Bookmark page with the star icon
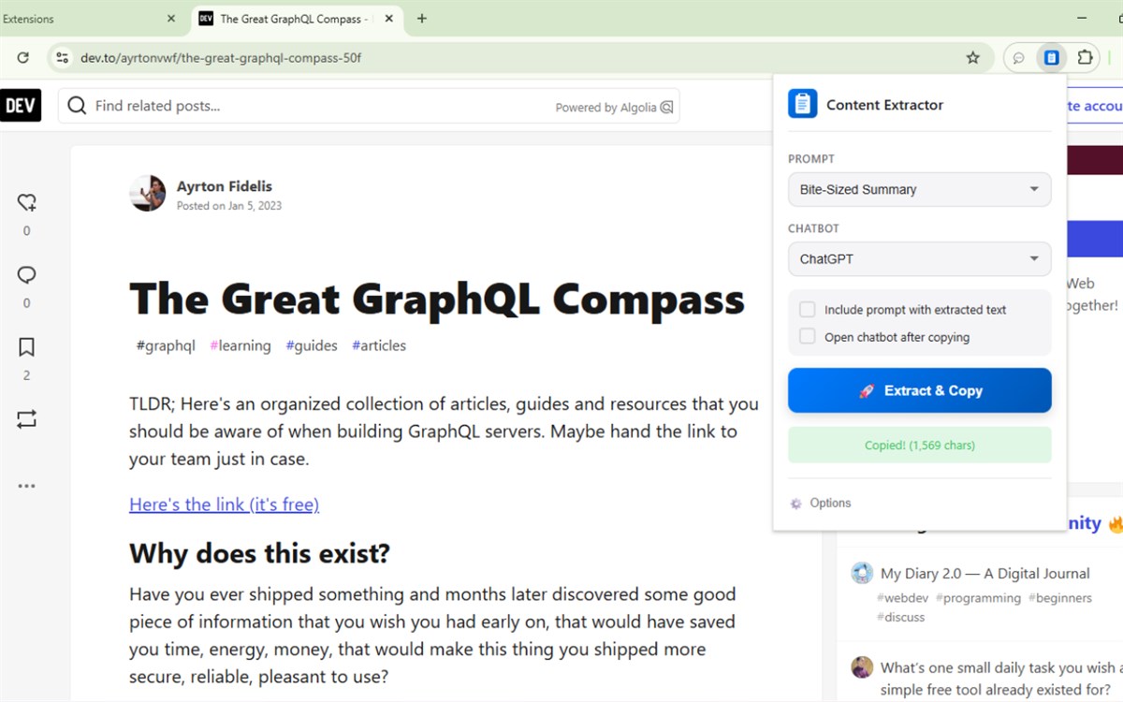1123x702 pixels. [973, 58]
